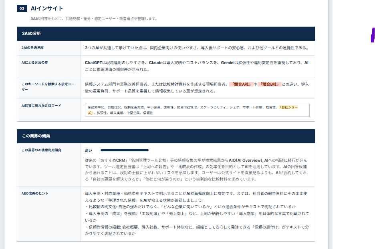Click the 02 section number badge
The image size is (375, 249).
click(22, 8)
